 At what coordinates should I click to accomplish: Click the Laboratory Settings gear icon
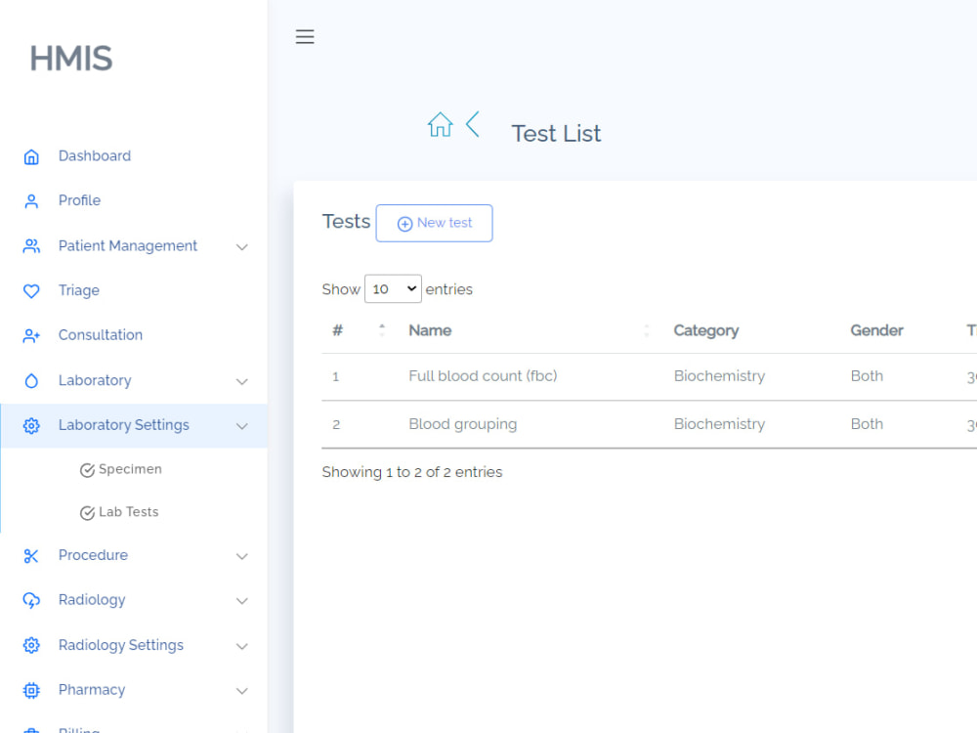(31, 426)
